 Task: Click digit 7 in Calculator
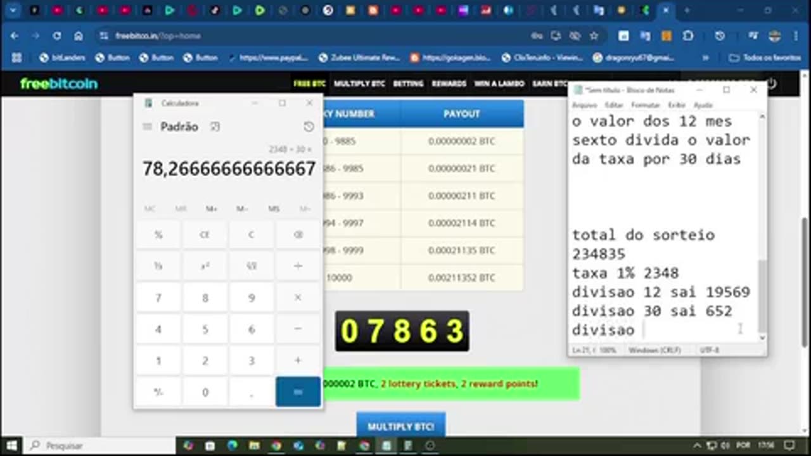pos(158,298)
